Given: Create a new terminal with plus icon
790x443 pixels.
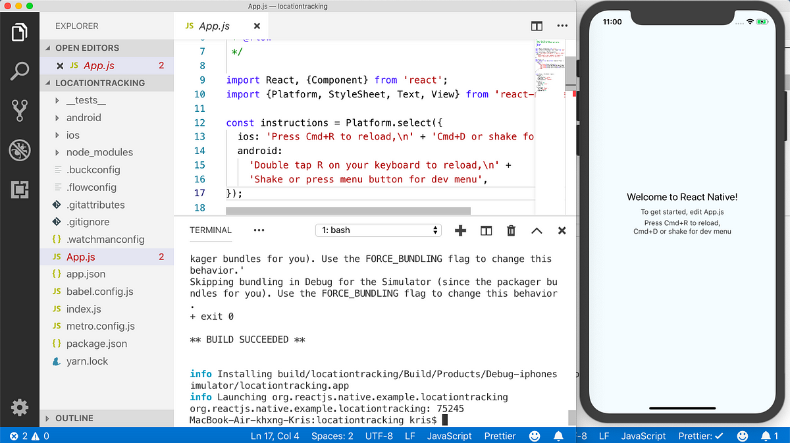Looking at the screenshot, I should [460, 230].
